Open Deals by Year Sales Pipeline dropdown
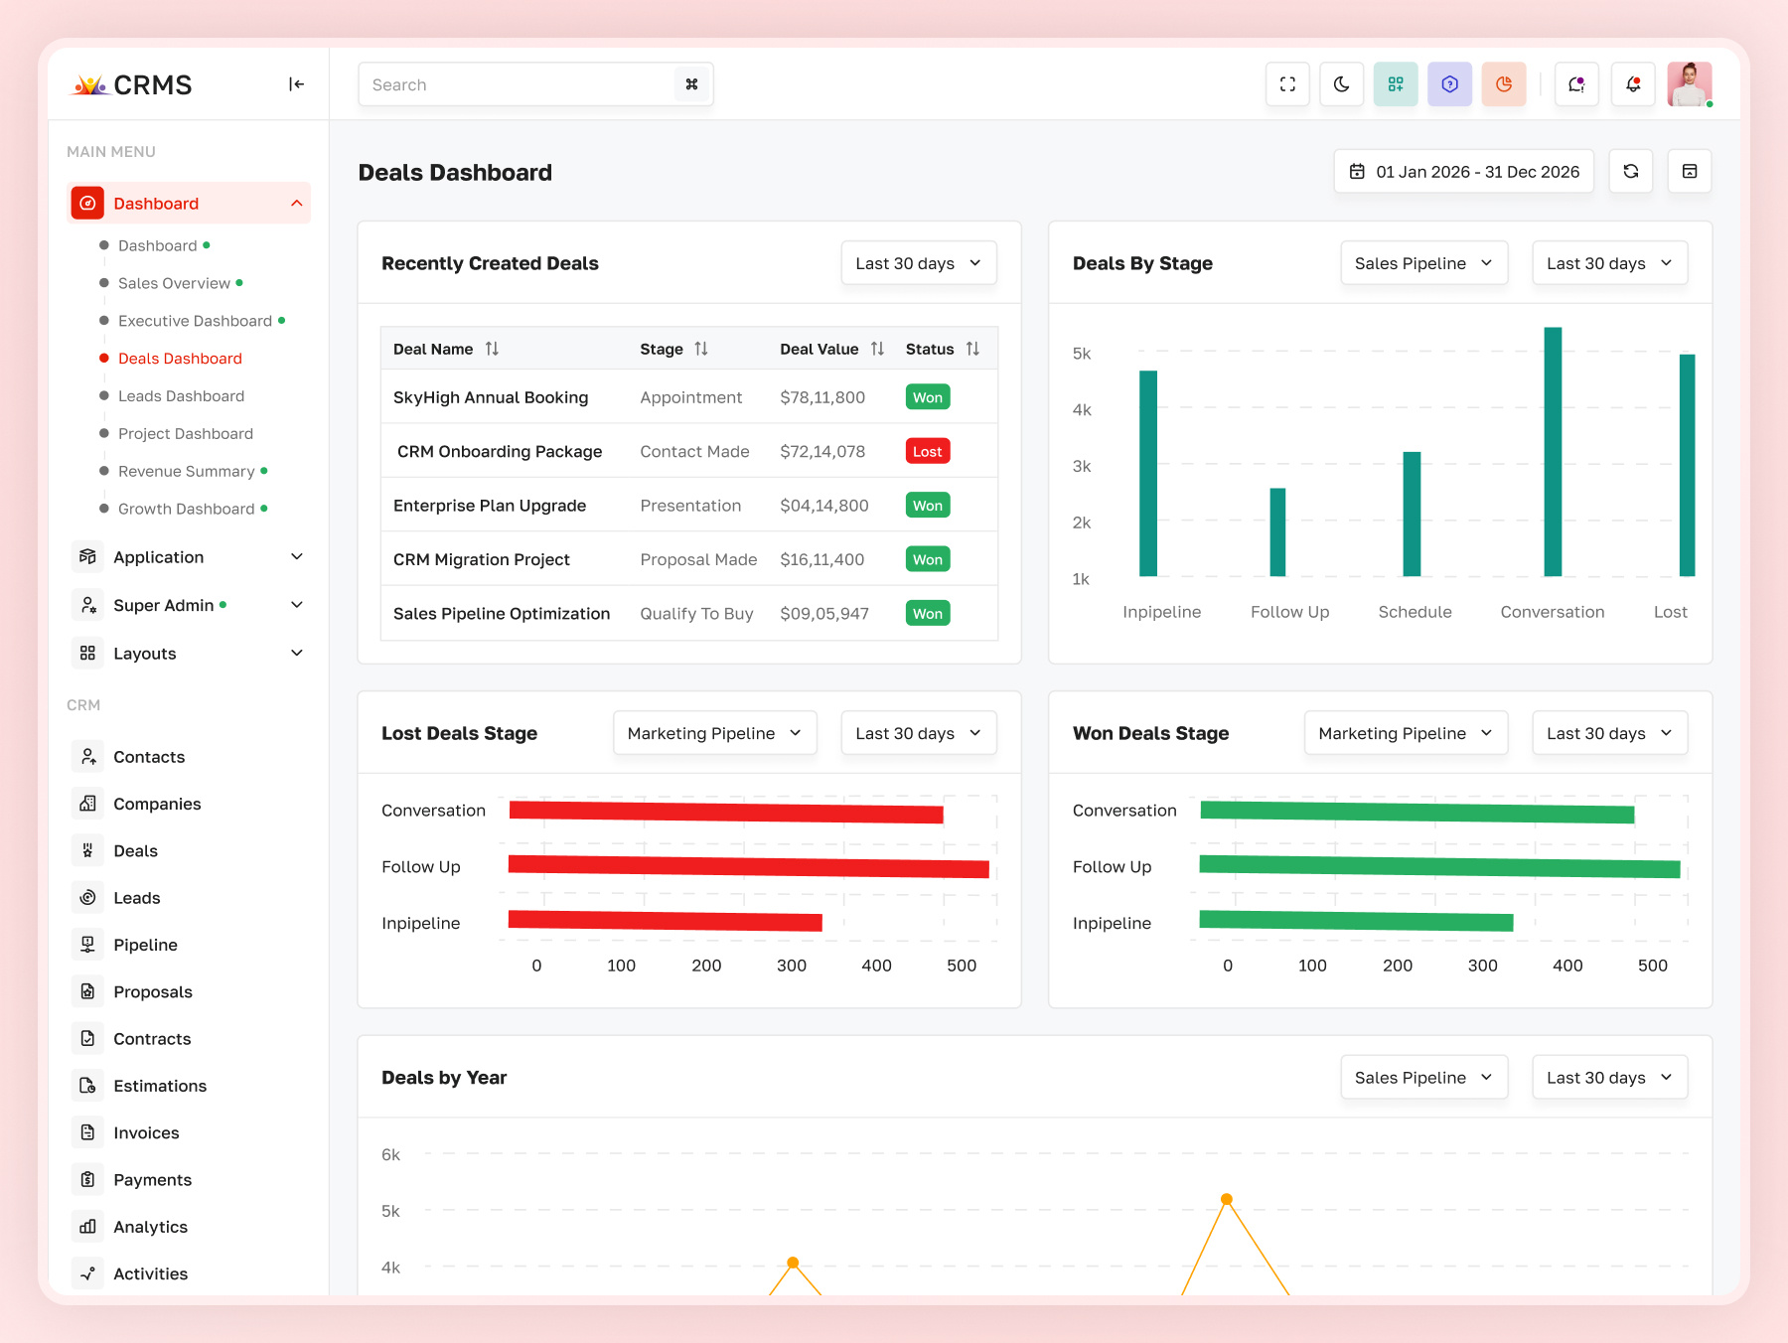This screenshot has height=1343, width=1788. pos(1423,1078)
